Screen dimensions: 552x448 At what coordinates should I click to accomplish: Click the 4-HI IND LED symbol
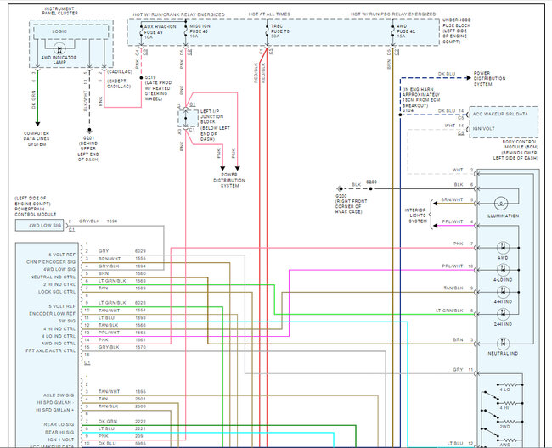click(x=503, y=292)
